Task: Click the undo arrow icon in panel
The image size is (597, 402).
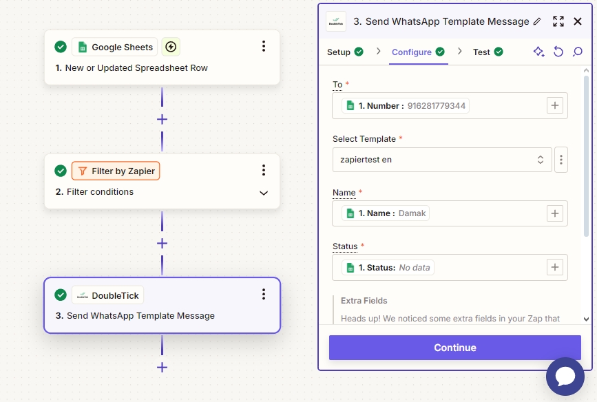Action: coord(558,52)
